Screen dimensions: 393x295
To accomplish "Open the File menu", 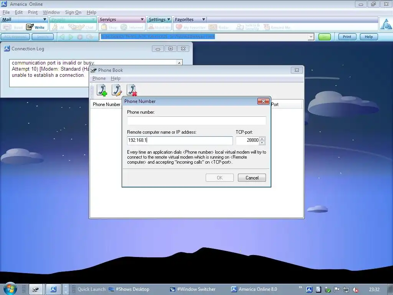I will click(6, 12).
